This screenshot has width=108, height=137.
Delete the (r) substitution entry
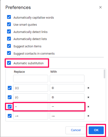(x=88, y=97)
